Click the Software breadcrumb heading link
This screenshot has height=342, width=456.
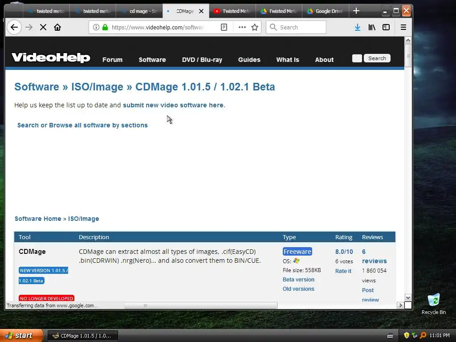(x=37, y=87)
